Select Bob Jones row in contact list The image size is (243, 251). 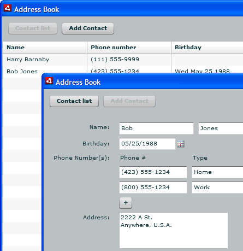[x=123, y=69]
